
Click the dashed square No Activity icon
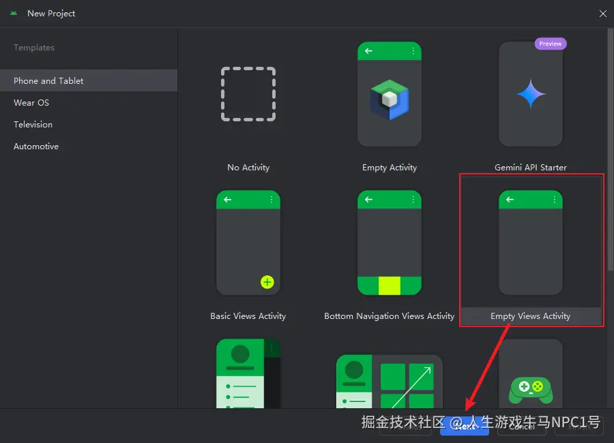pyautogui.click(x=248, y=94)
